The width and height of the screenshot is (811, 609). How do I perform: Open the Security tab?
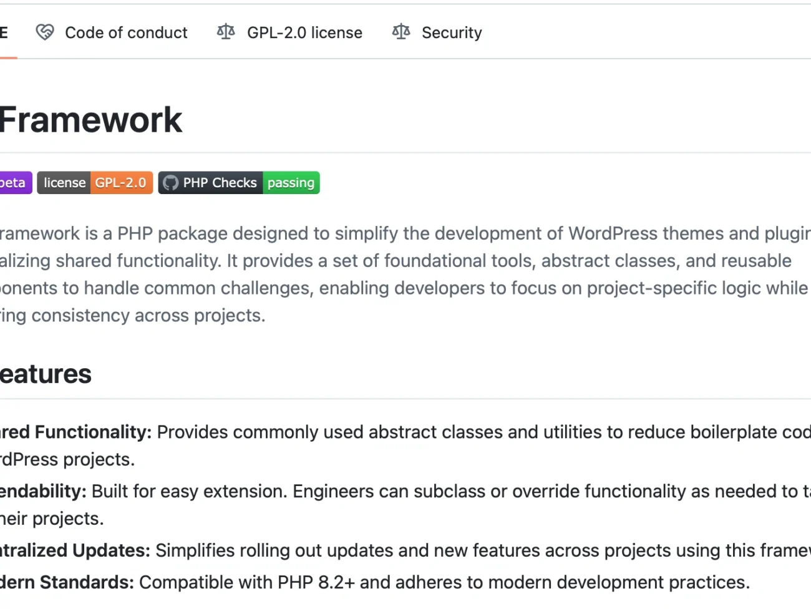tap(452, 32)
